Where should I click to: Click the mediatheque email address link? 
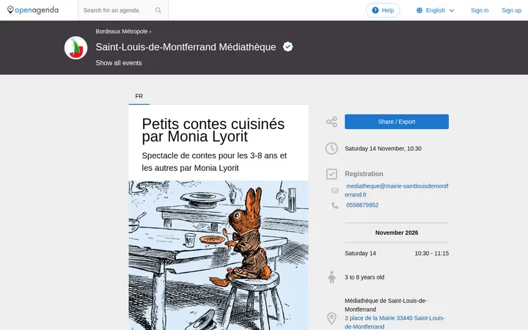point(397,190)
